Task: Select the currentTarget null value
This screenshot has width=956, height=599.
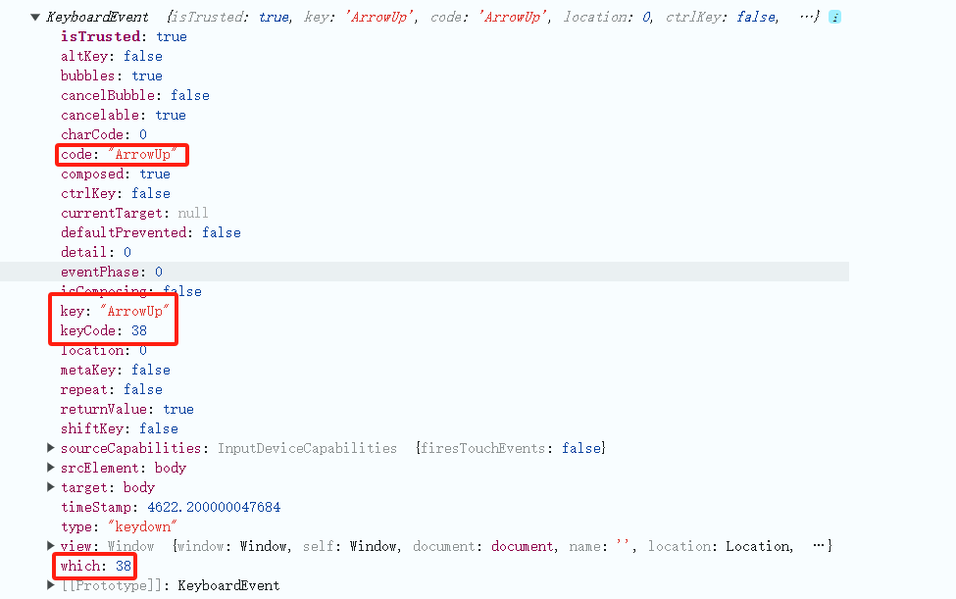Action: click(x=193, y=213)
